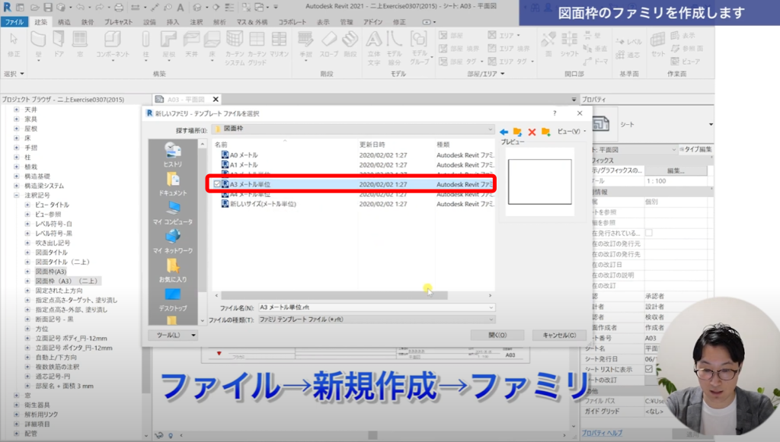Open the 探す場所 folder dropdown
Image resolution: width=780 pixels, height=442 pixels.
click(x=491, y=130)
